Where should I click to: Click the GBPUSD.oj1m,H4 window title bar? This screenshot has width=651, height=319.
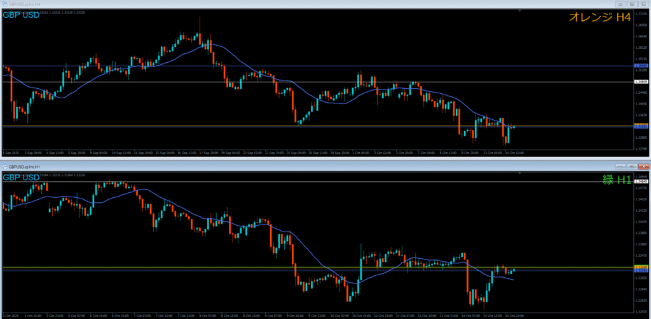coord(254,4)
